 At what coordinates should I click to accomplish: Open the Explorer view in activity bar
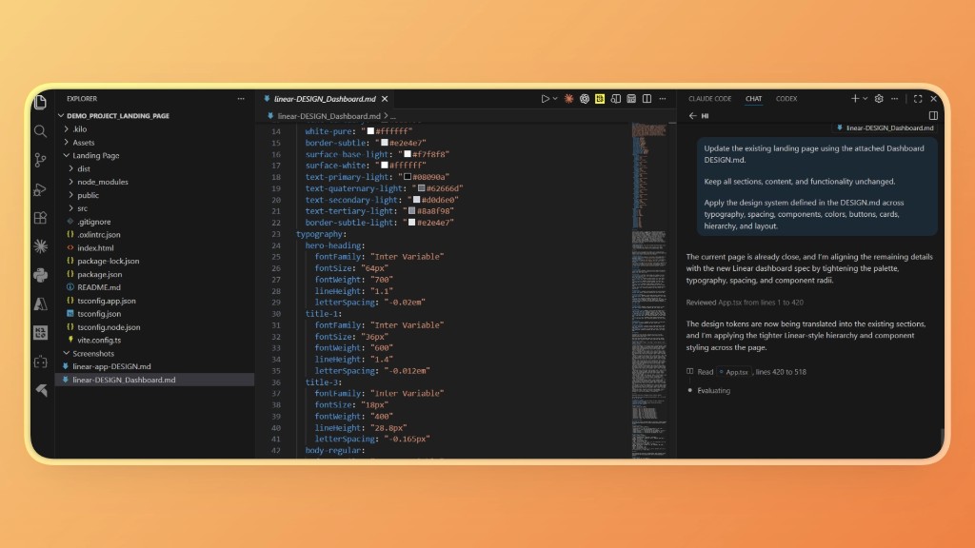(40, 101)
